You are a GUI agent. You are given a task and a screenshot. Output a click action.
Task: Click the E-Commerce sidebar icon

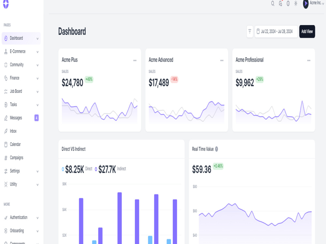coord(6,52)
